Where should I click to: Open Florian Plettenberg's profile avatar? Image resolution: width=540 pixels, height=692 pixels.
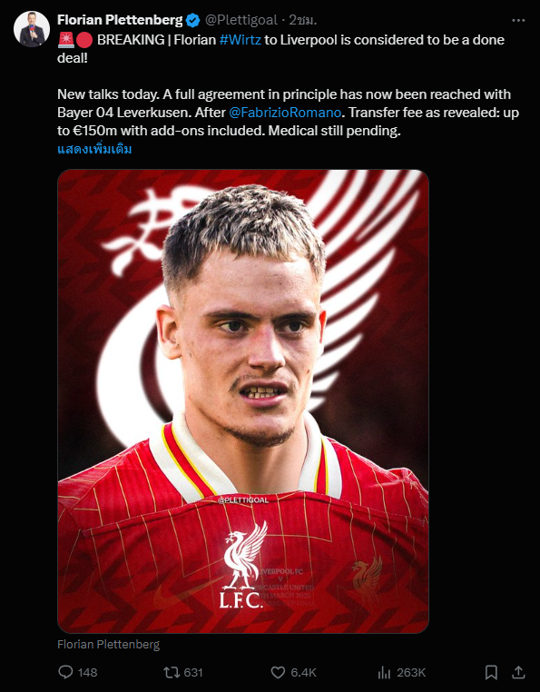coord(32,29)
